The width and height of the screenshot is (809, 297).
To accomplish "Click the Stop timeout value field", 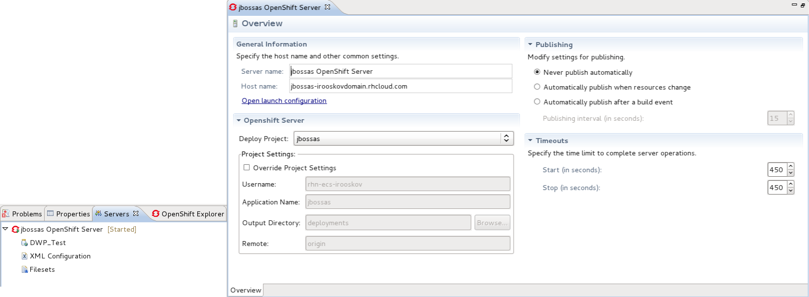I will coord(777,188).
